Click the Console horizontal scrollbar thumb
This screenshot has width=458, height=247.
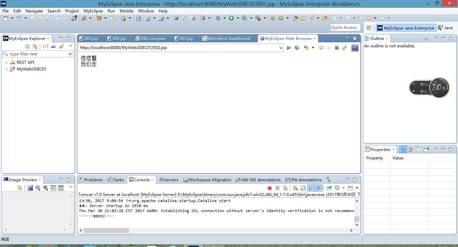pyautogui.click(x=106, y=231)
